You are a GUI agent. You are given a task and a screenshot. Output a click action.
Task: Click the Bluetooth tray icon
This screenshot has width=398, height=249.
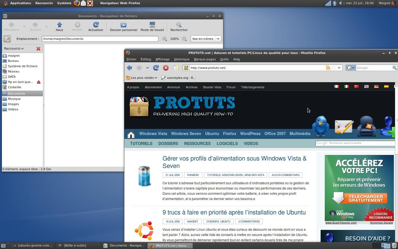[x=334, y=3]
